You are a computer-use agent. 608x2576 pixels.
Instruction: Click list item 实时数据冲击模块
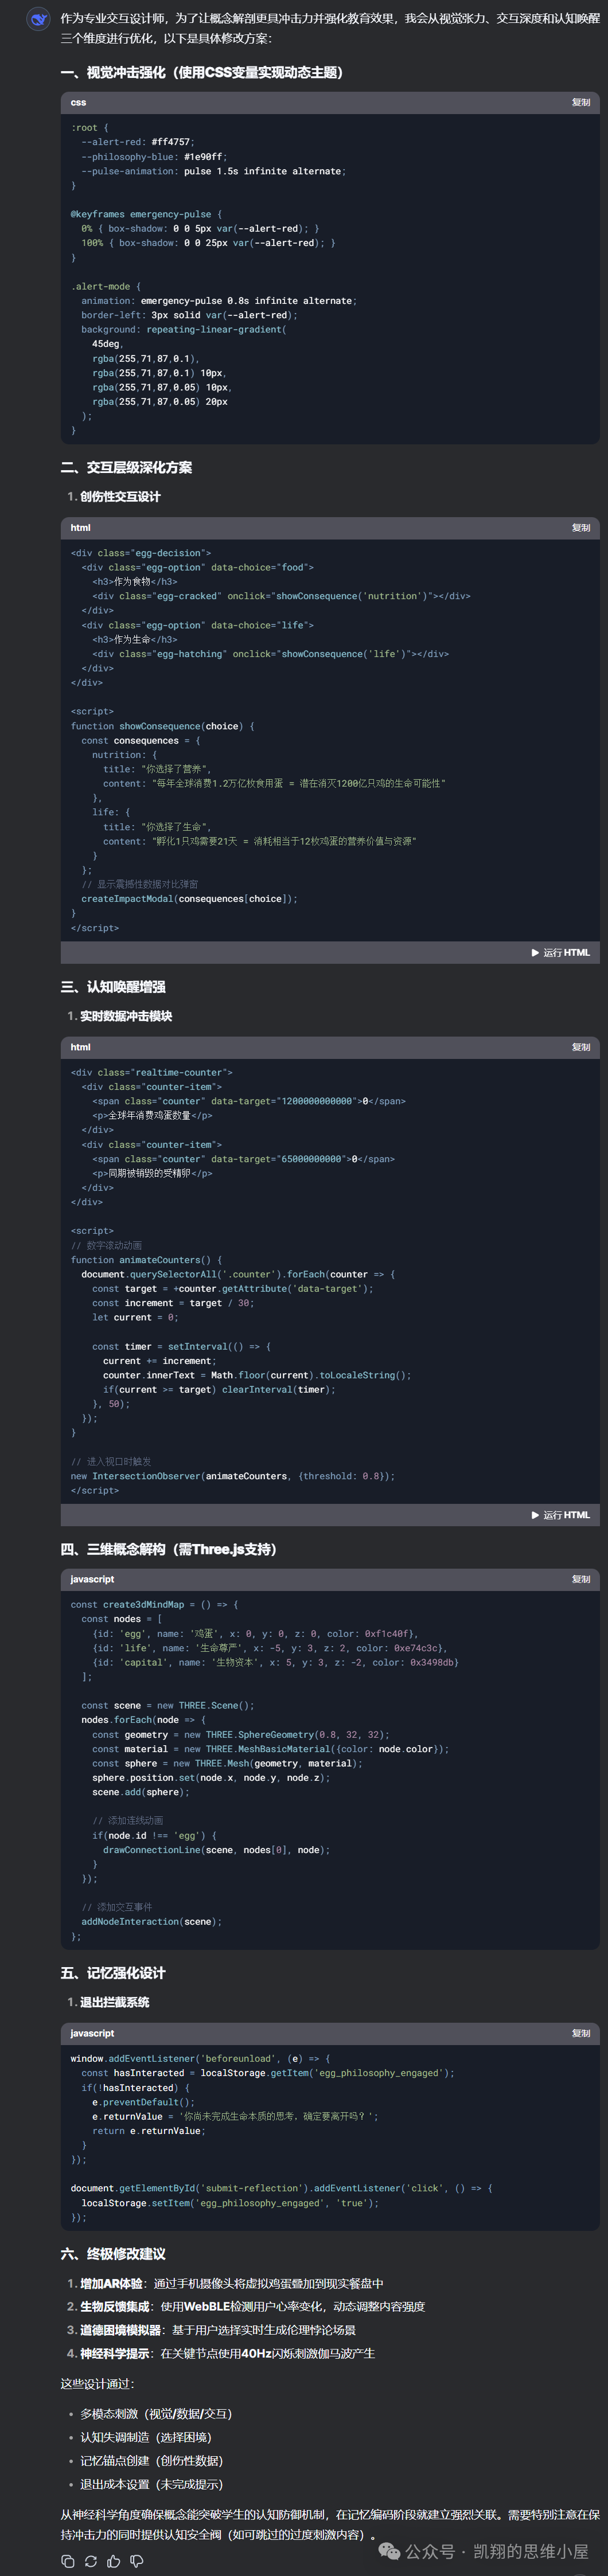(126, 1016)
